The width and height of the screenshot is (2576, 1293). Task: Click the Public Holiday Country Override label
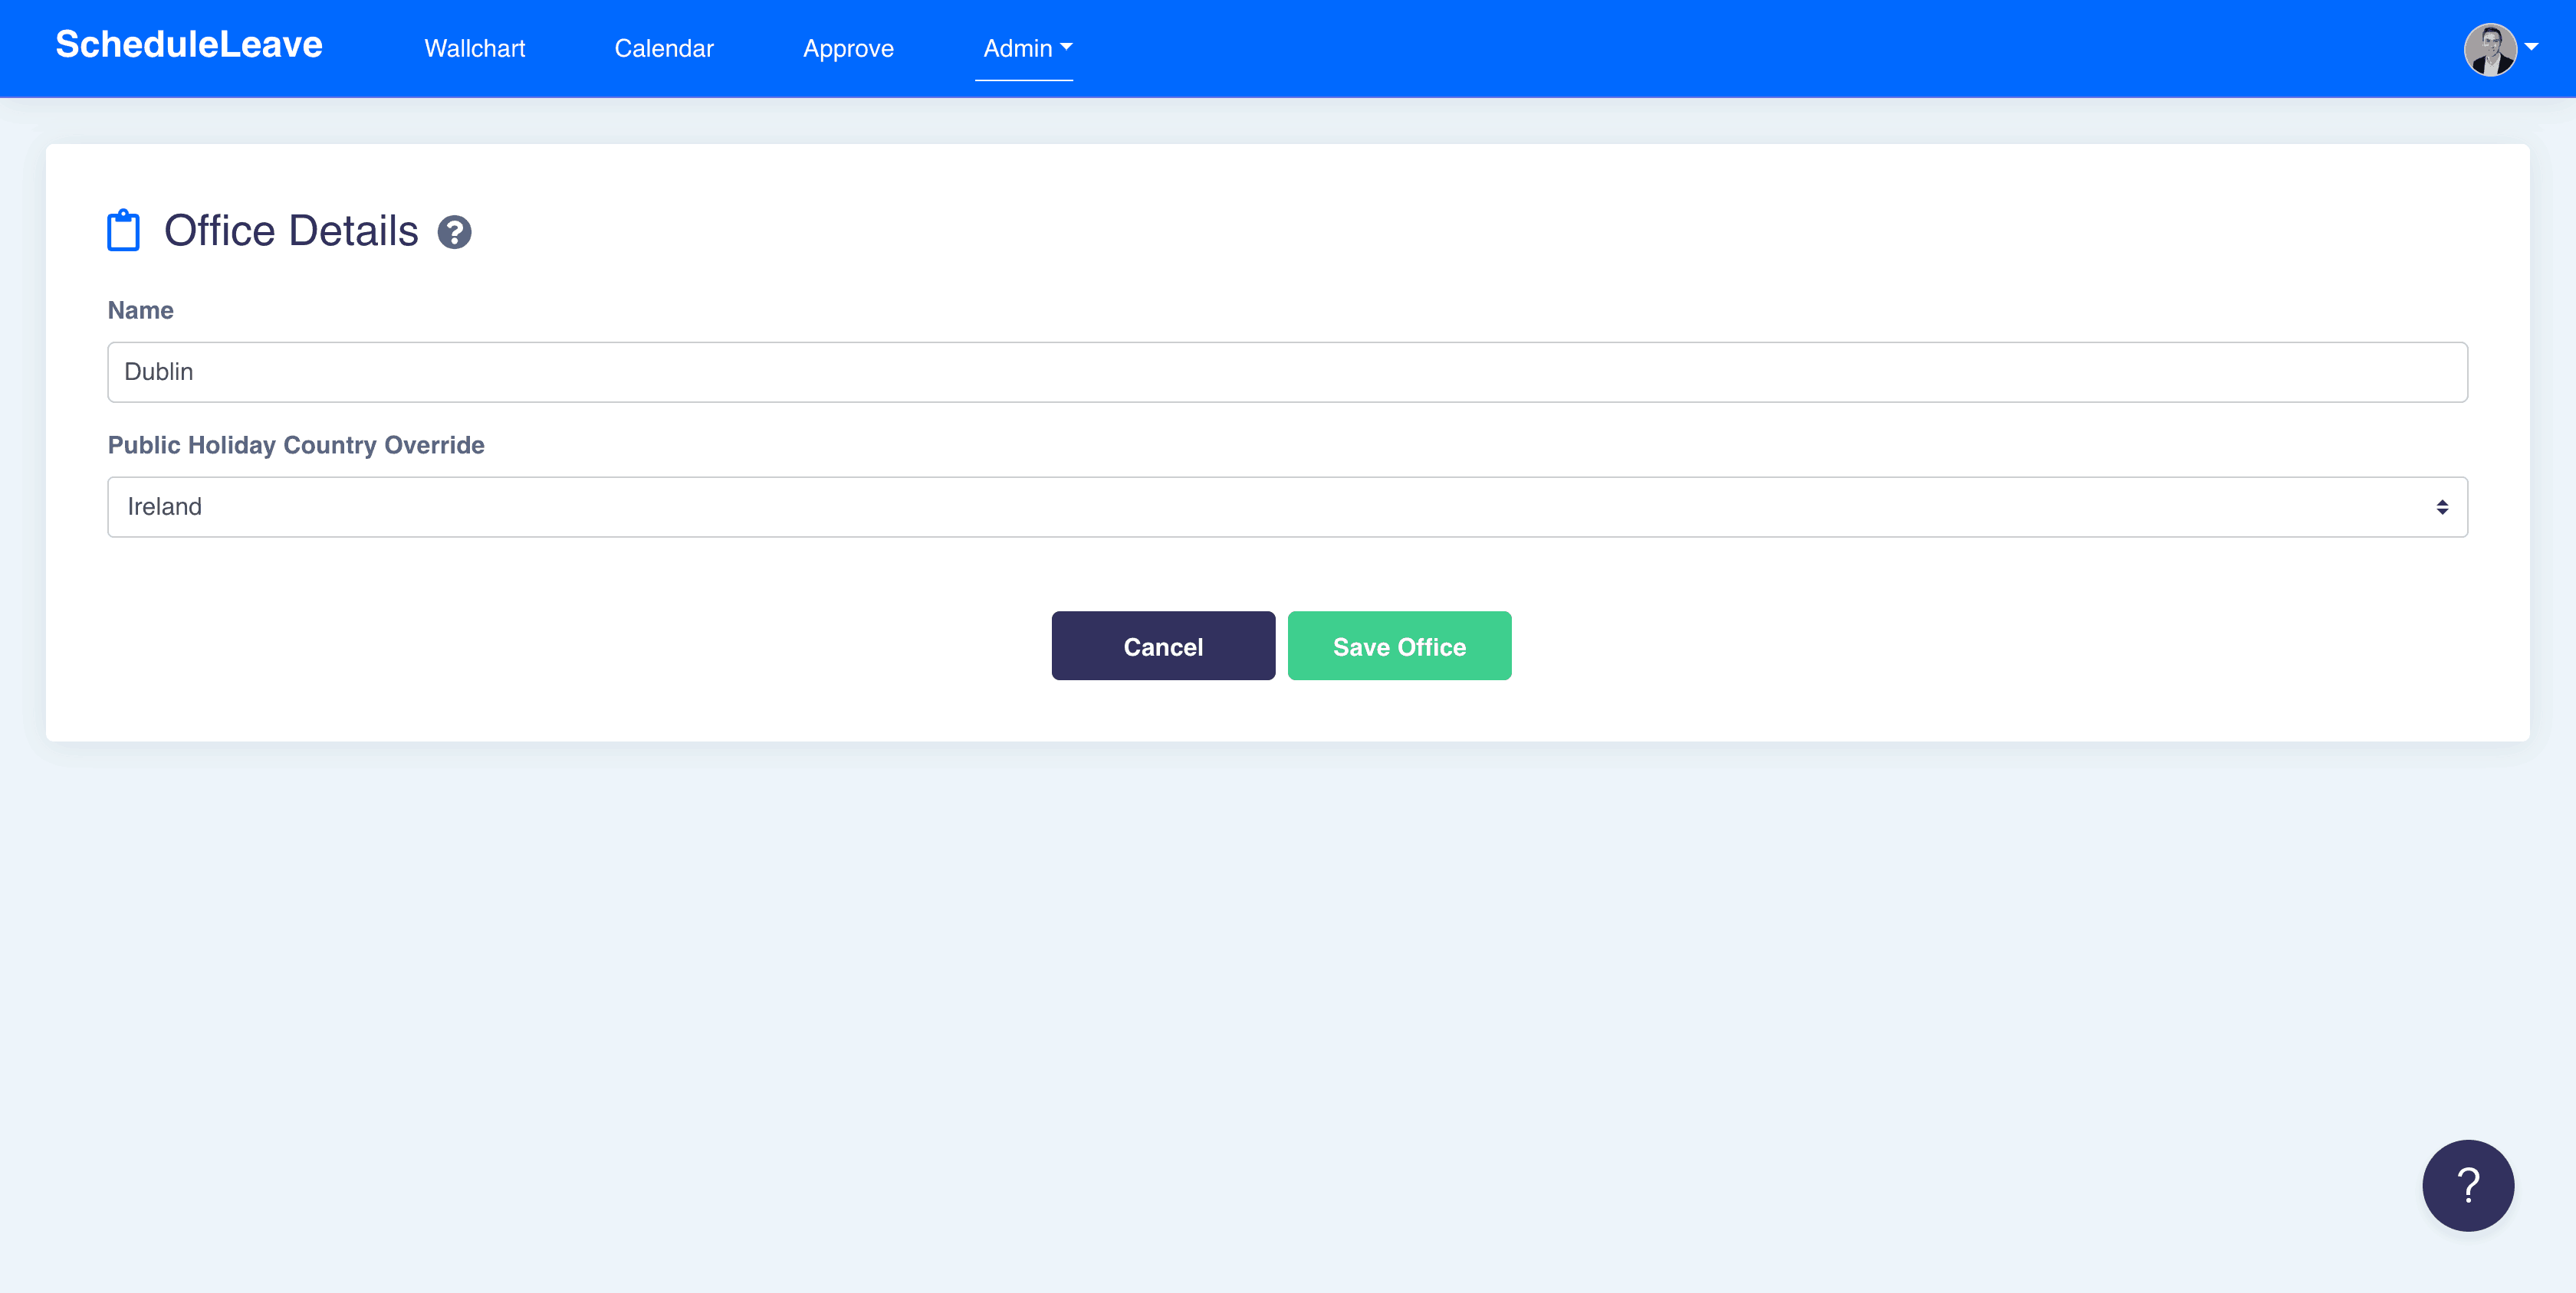point(296,446)
